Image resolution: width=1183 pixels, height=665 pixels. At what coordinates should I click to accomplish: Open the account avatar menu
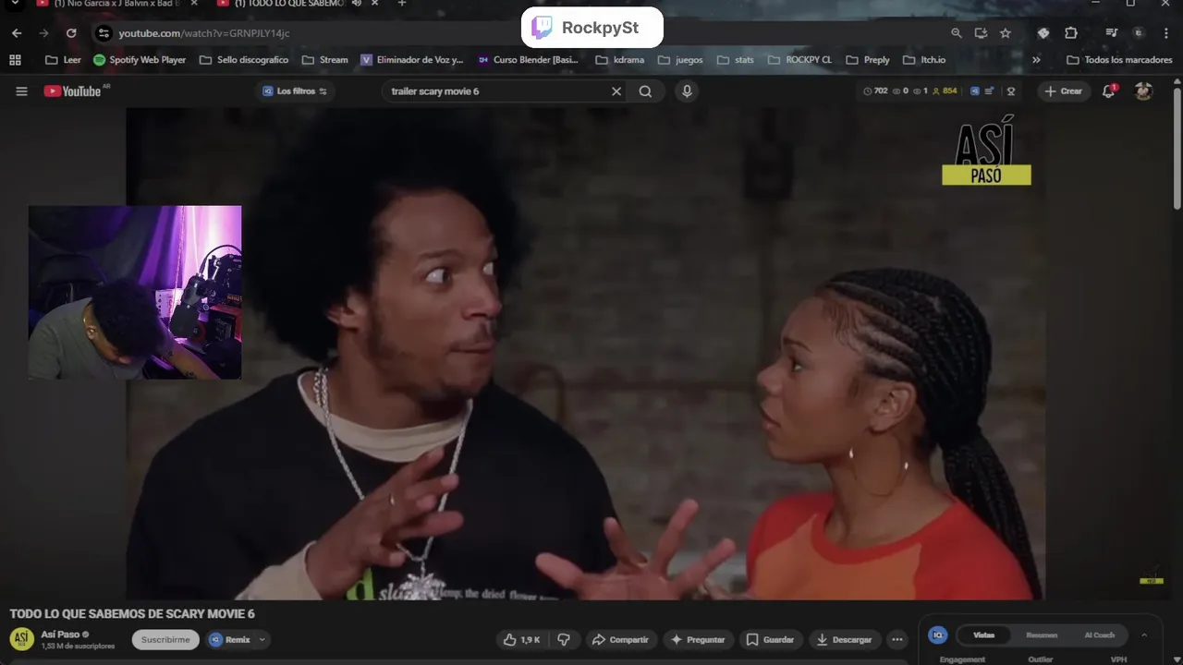[1143, 91]
